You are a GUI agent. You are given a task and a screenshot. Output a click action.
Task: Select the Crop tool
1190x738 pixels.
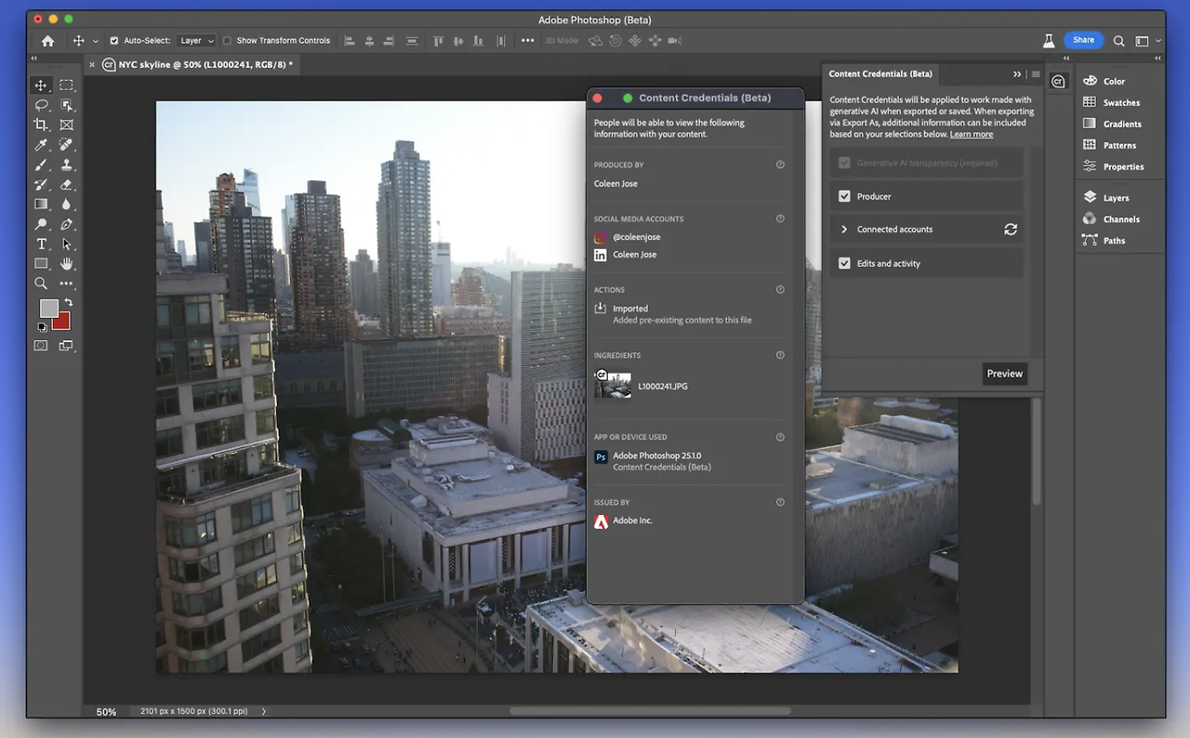(x=41, y=125)
